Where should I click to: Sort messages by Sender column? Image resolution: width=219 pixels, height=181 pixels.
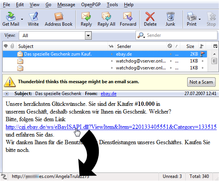click(141, 46)
